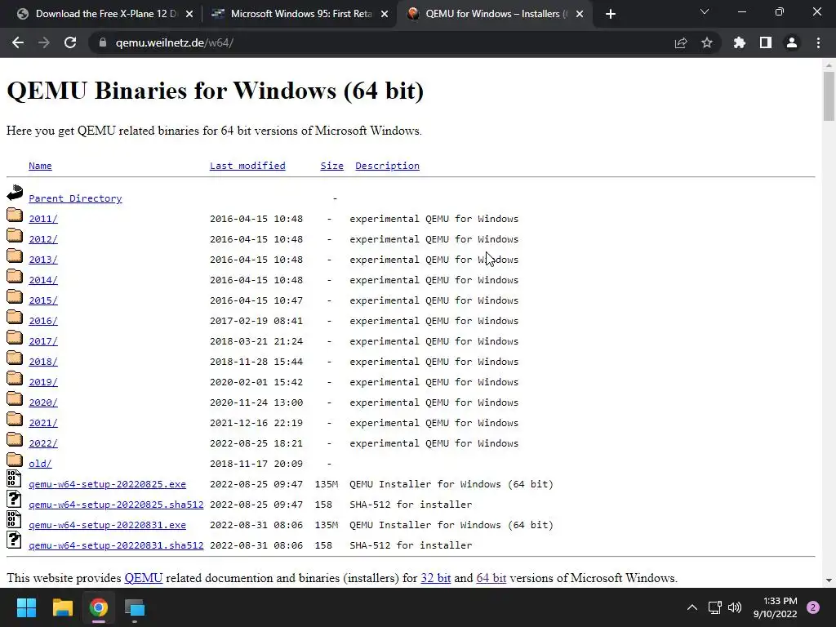Click the 2022-08-25 18:21 date of 2022/
Screen dimensions: 836x627
(x=256, y=443)
